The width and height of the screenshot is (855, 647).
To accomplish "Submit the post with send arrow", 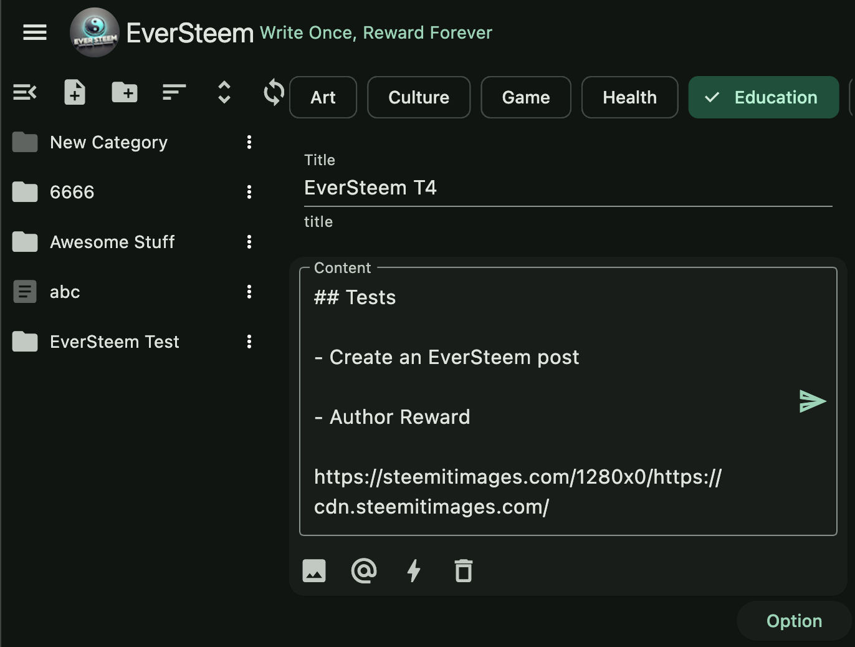I will point(813,401).
